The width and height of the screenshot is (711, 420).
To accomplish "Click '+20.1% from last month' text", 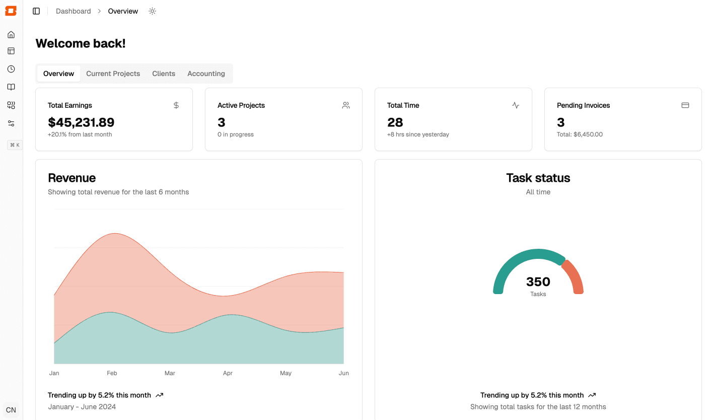I will (x=80, y=134).
